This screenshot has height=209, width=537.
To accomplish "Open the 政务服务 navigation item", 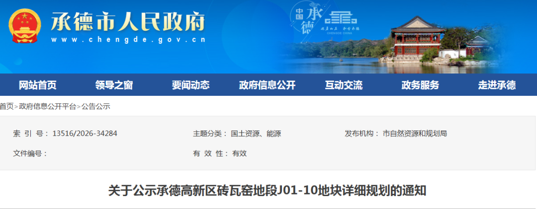I will pos(420,85).
